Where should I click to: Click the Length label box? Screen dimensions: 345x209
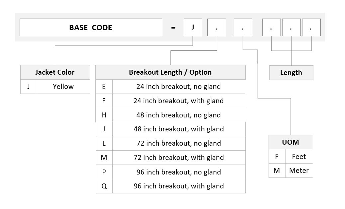click(291, 73)
